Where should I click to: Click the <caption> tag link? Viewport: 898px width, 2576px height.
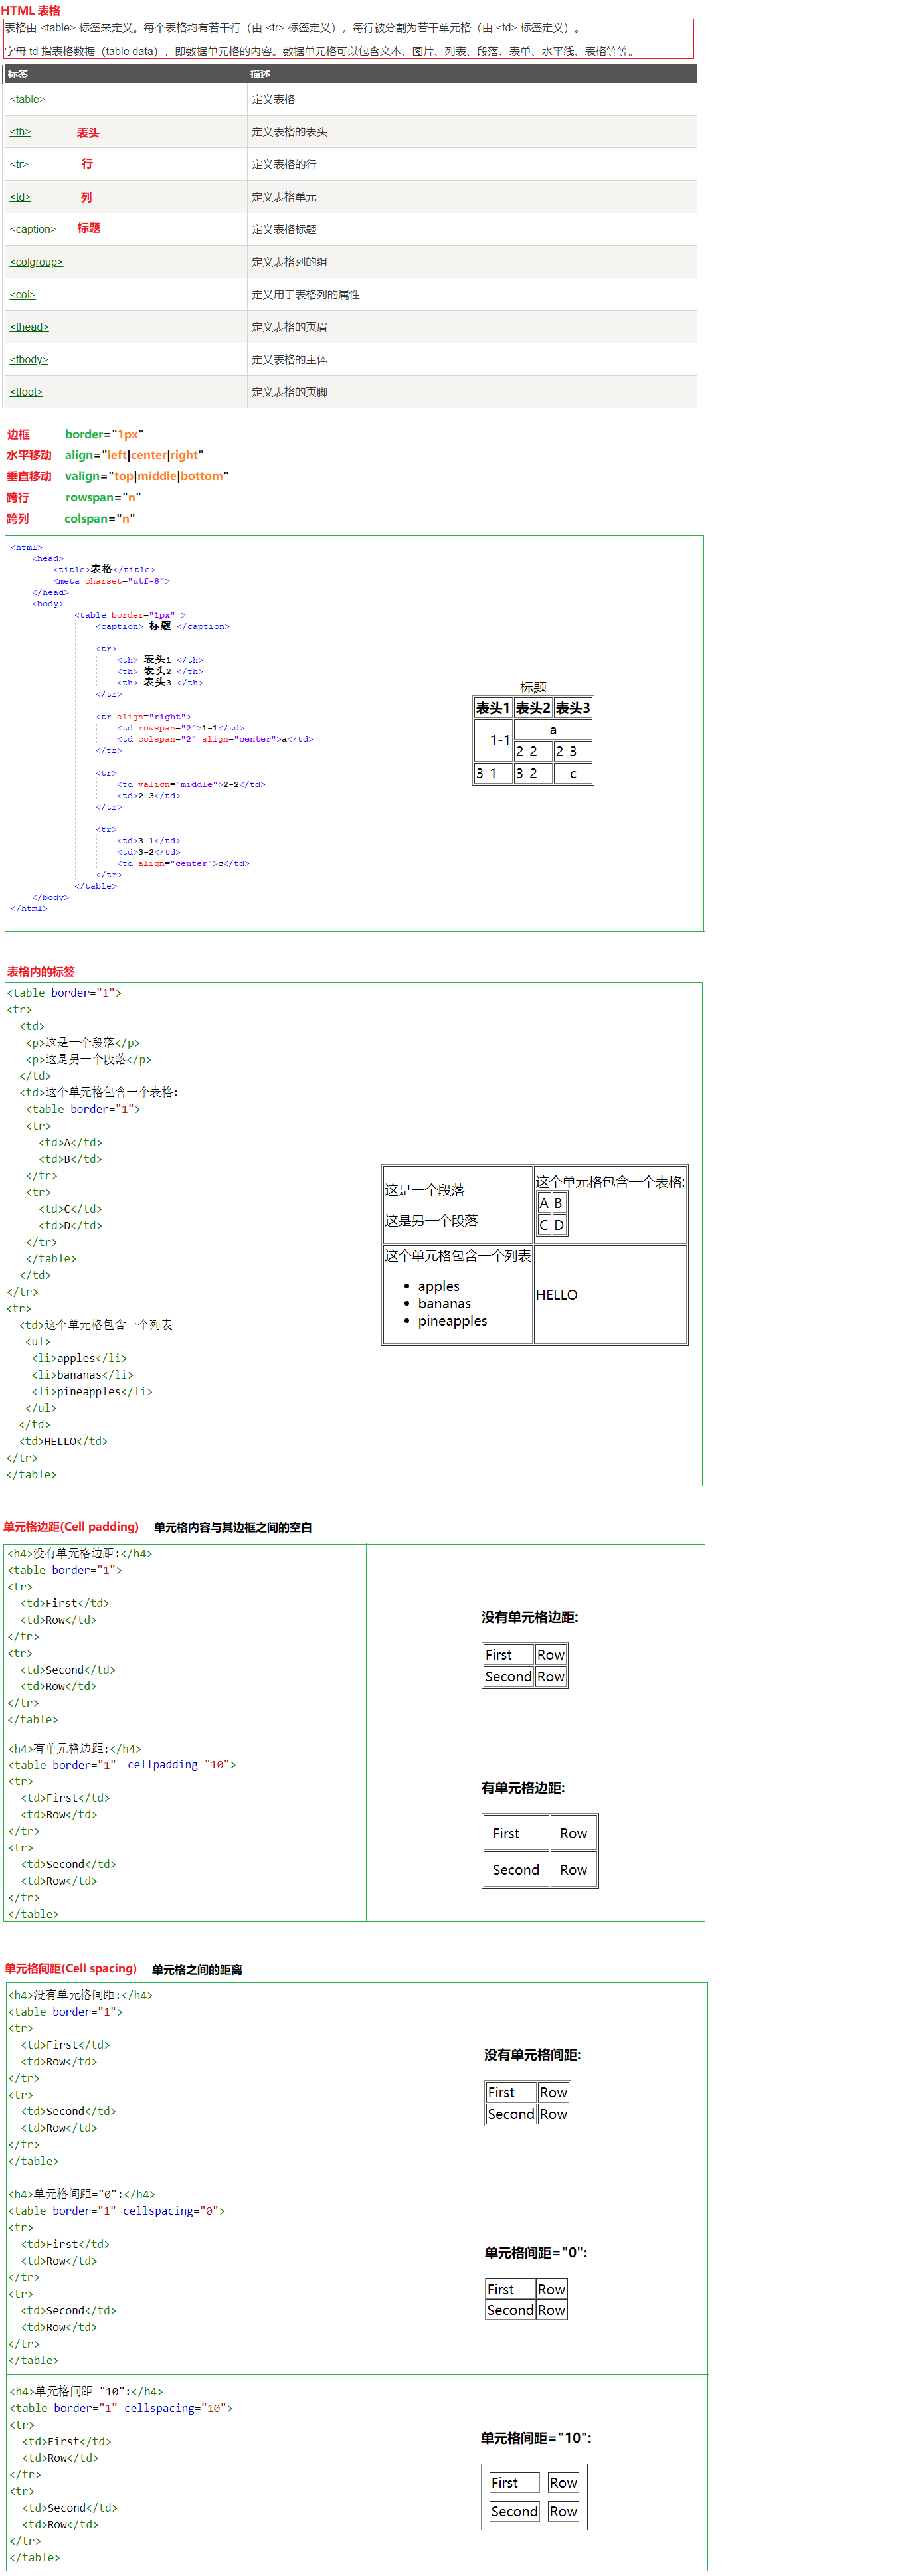tap(33, 229)
